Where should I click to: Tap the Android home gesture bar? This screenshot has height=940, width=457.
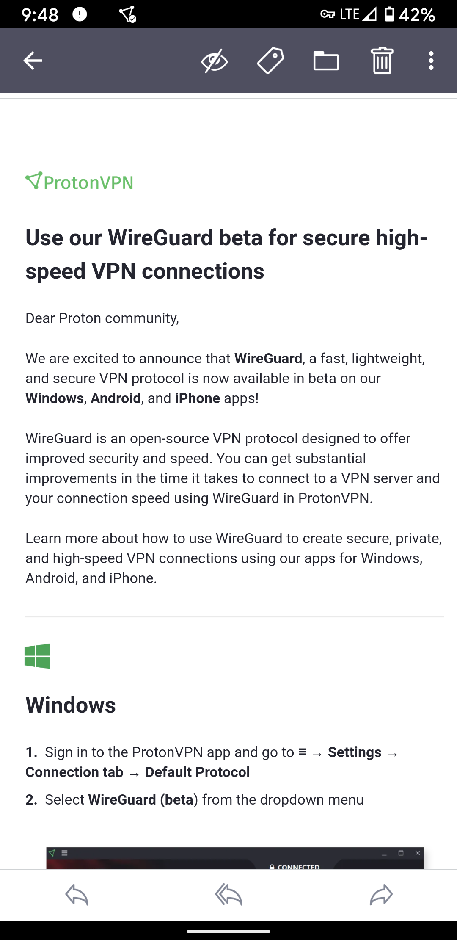point(228,931)
